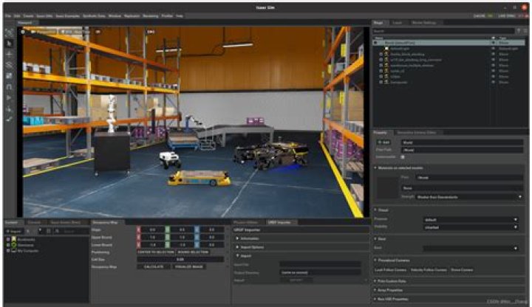Image resolution: width=532 pixels, height=307 pixels.
Task: Open the Visibility dropdown showing inherited
Action: point(471,227)
